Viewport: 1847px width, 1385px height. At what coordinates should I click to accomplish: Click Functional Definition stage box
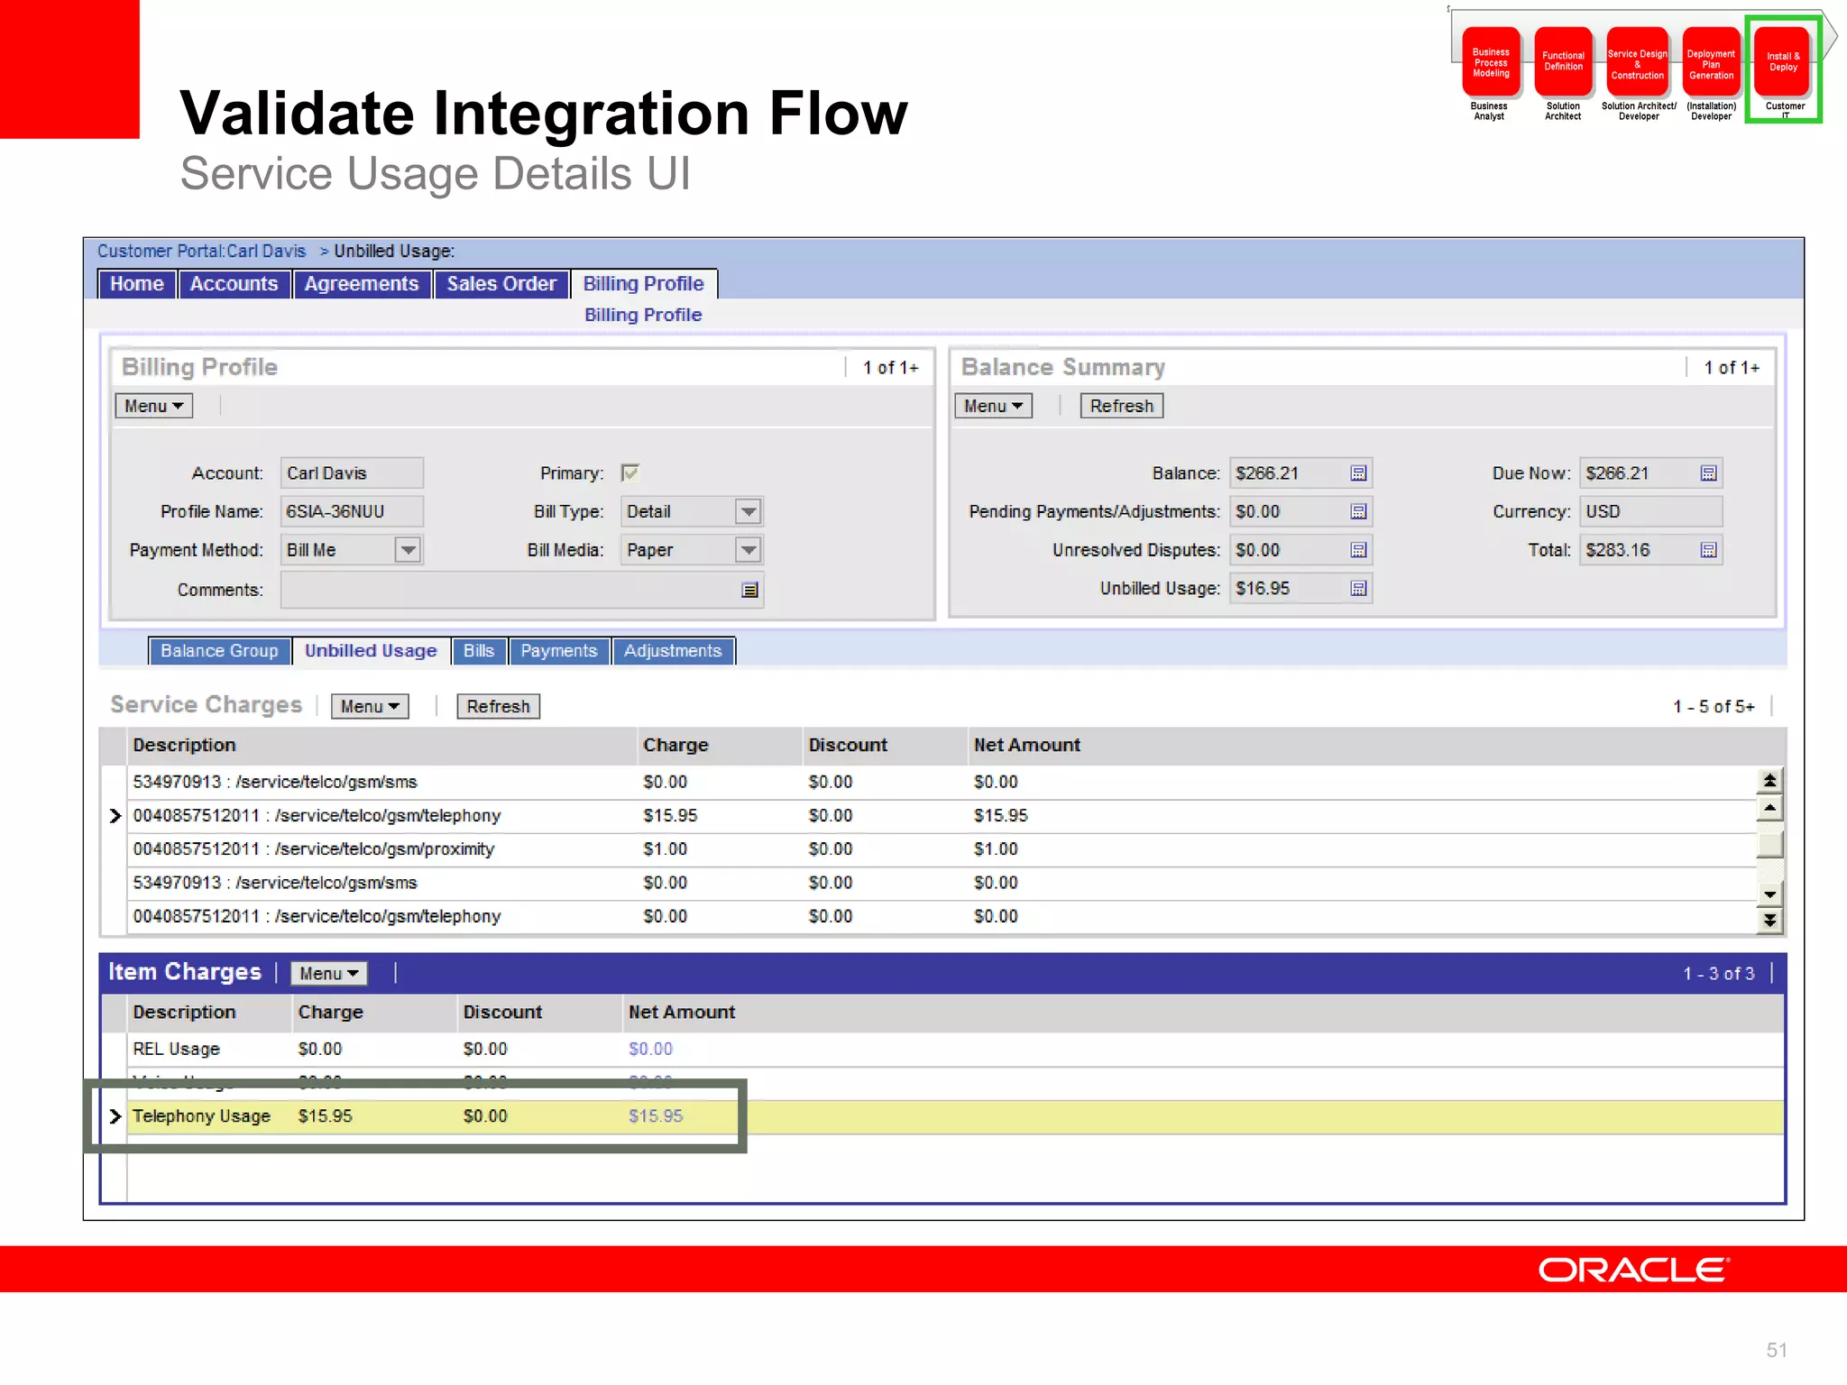tap(1563, 62)
